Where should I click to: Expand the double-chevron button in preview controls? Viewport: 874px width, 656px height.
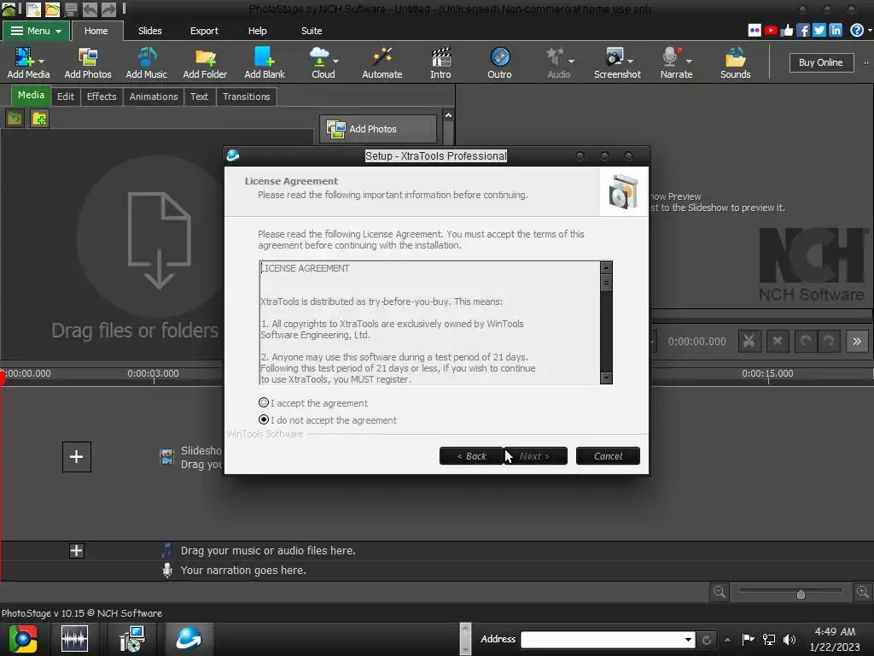pos(857,341)
